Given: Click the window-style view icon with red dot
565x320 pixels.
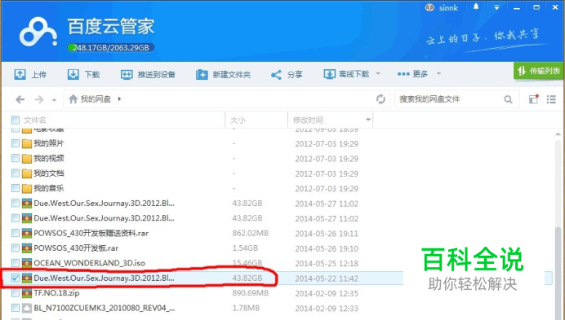Looking at the screenshot, I should pyautogui.click(x=534, y=99).
